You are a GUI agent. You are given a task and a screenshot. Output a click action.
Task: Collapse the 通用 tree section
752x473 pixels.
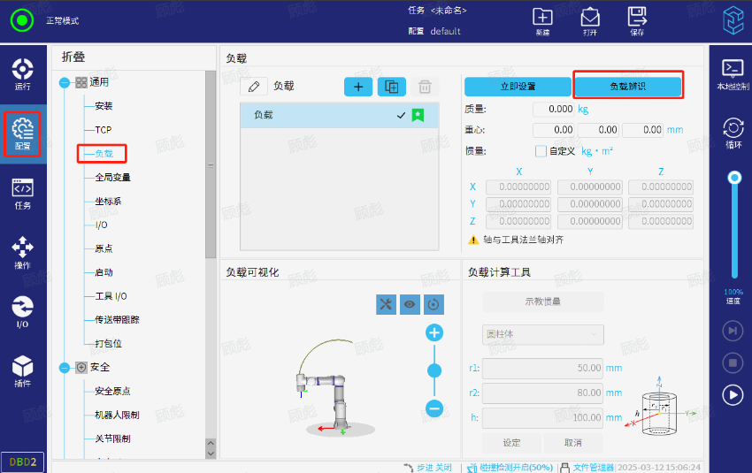pyautogui.click(x=64, y=82)
